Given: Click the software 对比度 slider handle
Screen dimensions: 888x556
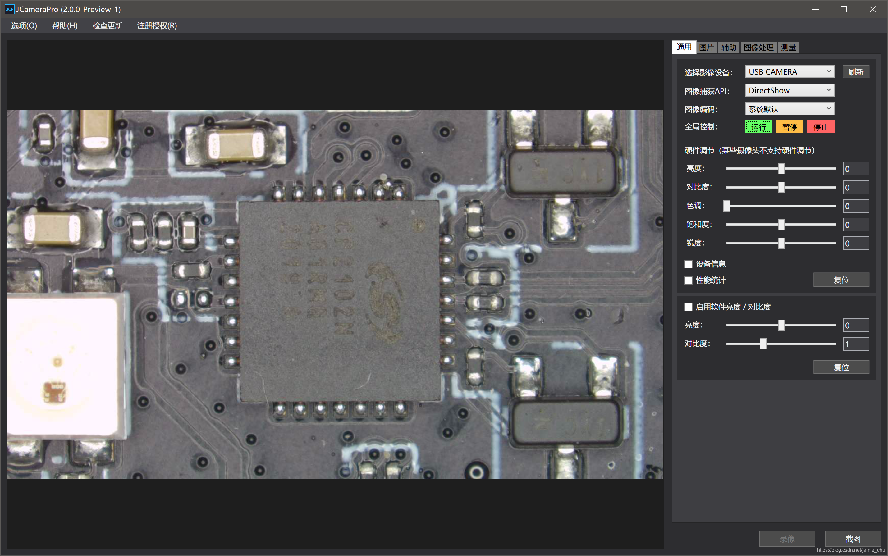Looking at the screenshot, I should (763, 344).
